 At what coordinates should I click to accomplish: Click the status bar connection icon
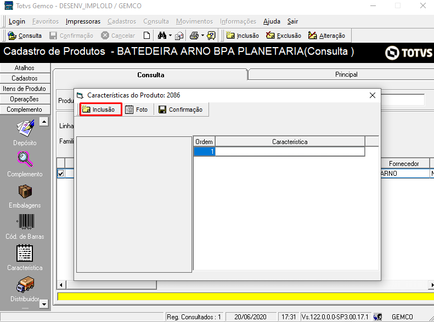(378, 317)
